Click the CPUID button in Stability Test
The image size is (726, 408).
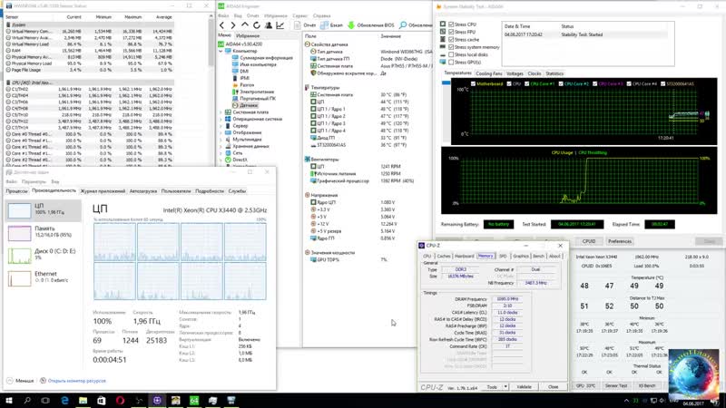[588, 241]
